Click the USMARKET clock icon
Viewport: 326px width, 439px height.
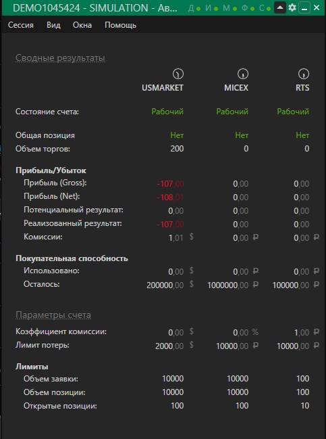[178, 74]
